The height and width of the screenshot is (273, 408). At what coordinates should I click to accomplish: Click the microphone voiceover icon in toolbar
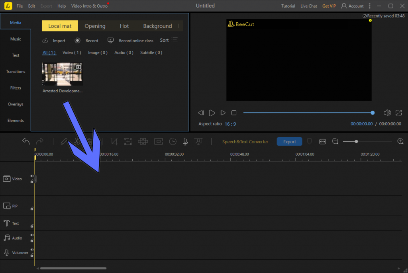tap(185, 141)
